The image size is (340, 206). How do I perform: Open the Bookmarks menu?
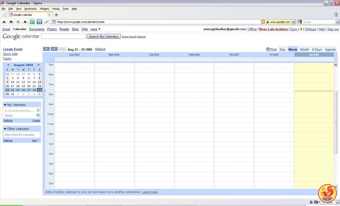[30, 9]
